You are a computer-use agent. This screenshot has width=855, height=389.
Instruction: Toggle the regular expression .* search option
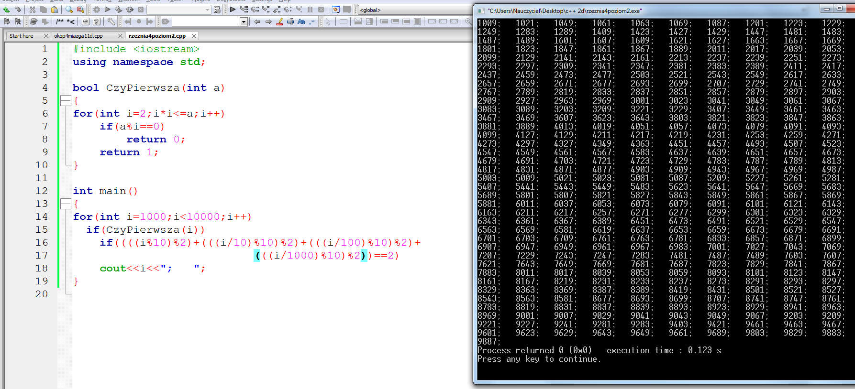coord(312,22)
